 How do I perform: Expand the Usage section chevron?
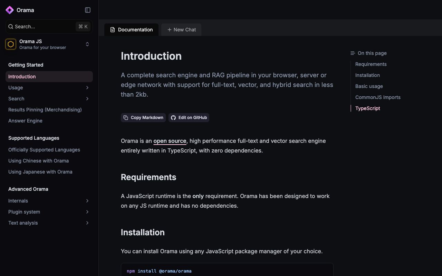pos(87,88)
